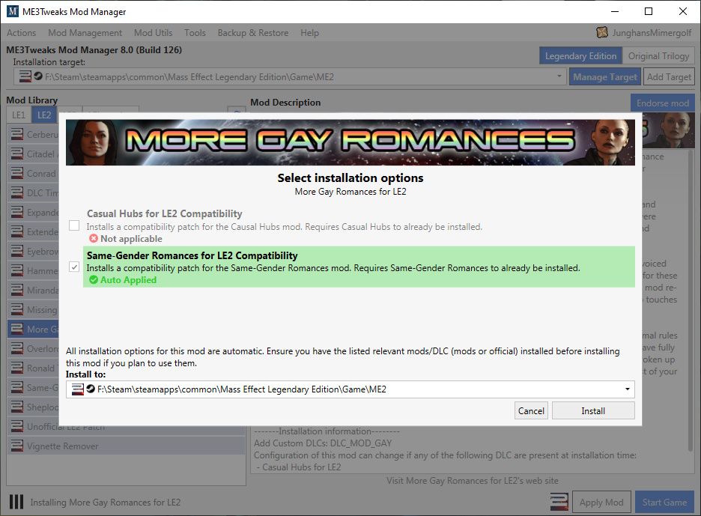The height and width of the screenshot is (516, 701).
Task: Click the icon beside the Same-G mod row
Action: [17, 388]
